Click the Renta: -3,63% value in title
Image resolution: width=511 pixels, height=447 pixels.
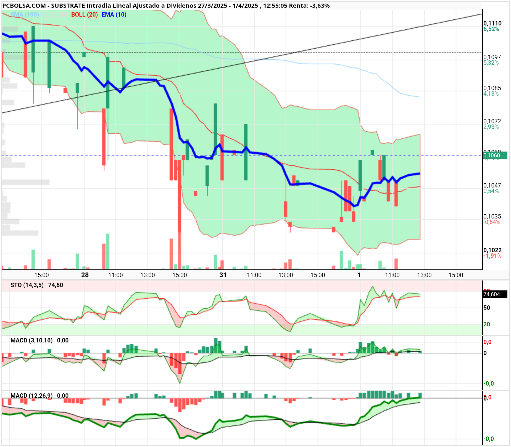click(x=309, y=6)
